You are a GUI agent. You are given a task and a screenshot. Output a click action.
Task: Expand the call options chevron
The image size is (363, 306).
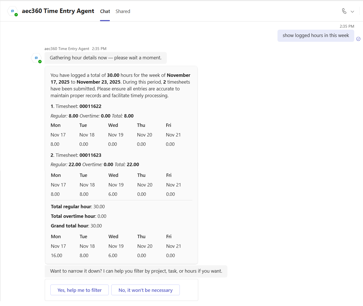pos(352,12)
